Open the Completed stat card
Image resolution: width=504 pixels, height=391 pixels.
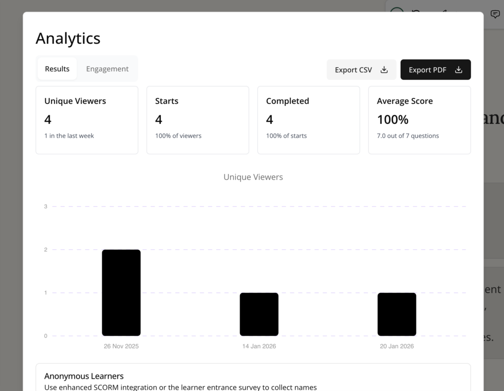click(309, 120)
